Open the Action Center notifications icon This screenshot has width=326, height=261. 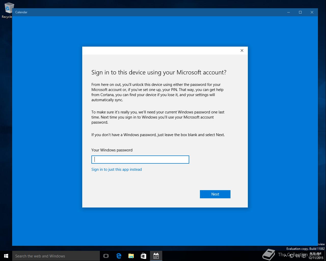pos(304,256)
